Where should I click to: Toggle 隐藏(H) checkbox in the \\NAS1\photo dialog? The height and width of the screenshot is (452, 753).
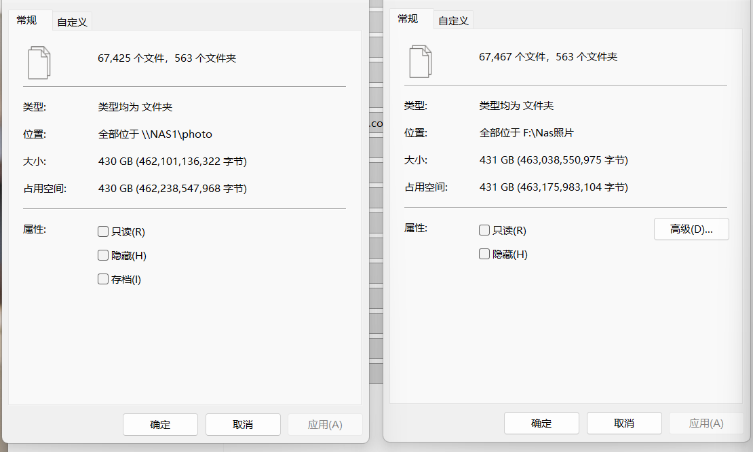pos(103,256)
